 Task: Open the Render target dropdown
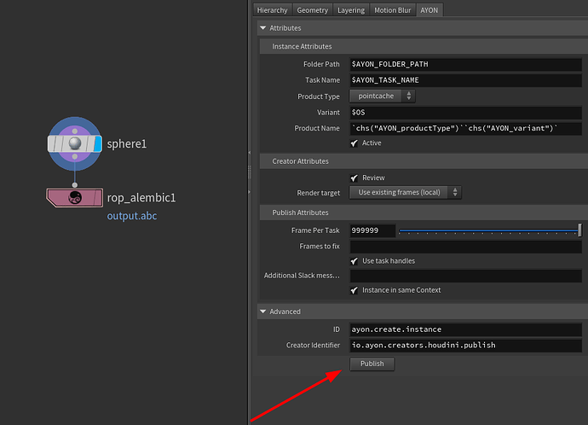[406, 193]
